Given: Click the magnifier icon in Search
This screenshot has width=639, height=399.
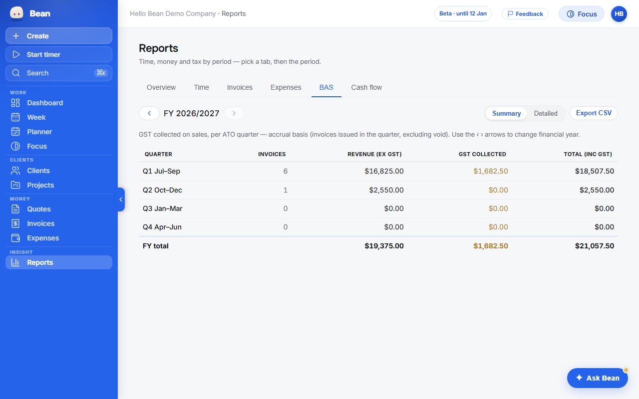Looking at the screenshot, I should (16, 73).
